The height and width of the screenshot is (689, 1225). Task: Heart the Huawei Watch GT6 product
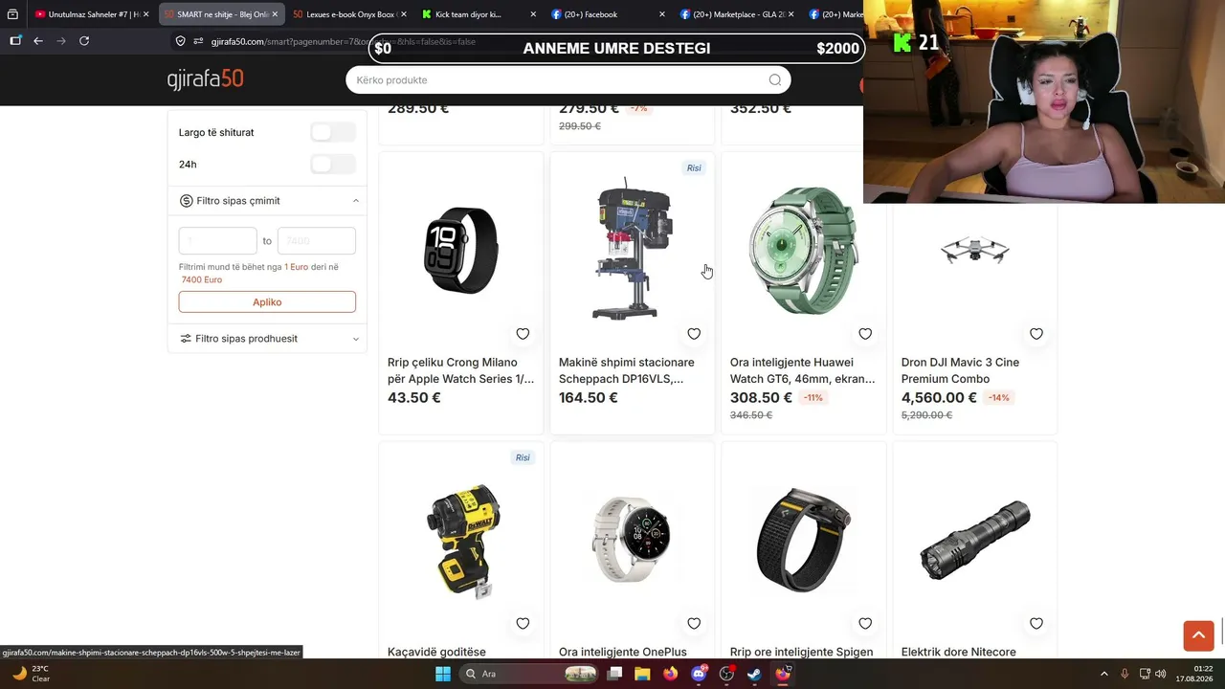pyautogui.click(x=865, y=334)
